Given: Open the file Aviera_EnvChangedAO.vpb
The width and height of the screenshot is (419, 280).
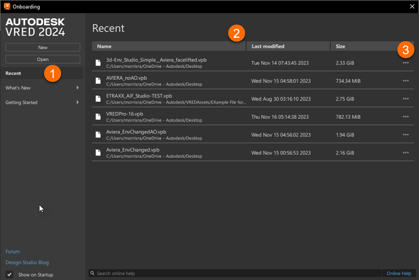Looking at the screenshot, I should pyautogui.click(x=136, y=132).
